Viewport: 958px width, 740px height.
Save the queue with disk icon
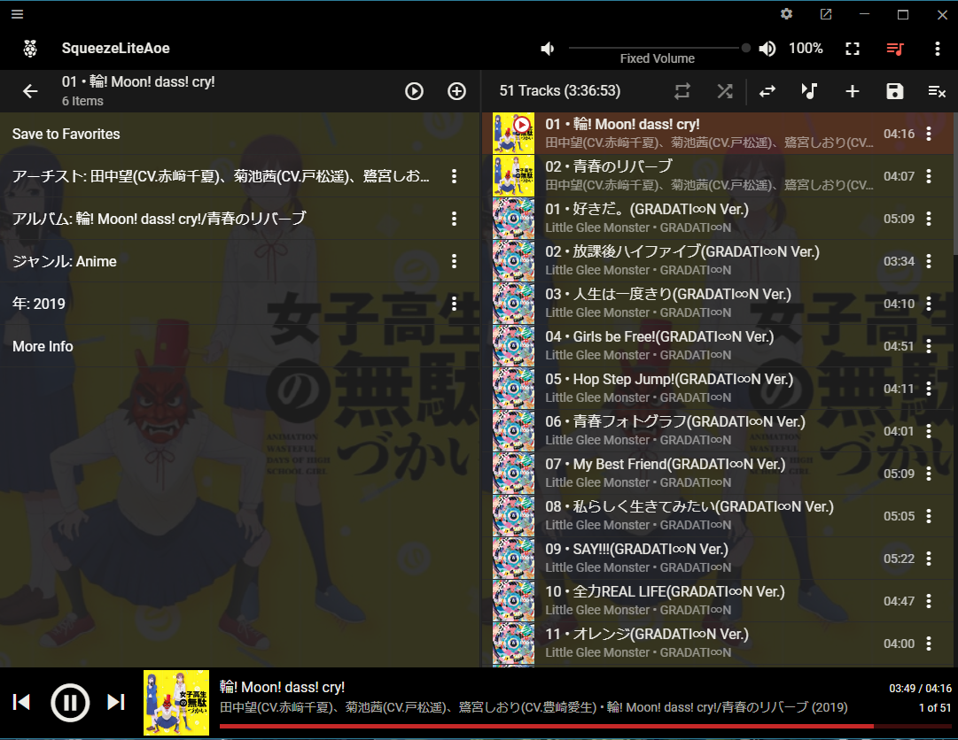894,91
